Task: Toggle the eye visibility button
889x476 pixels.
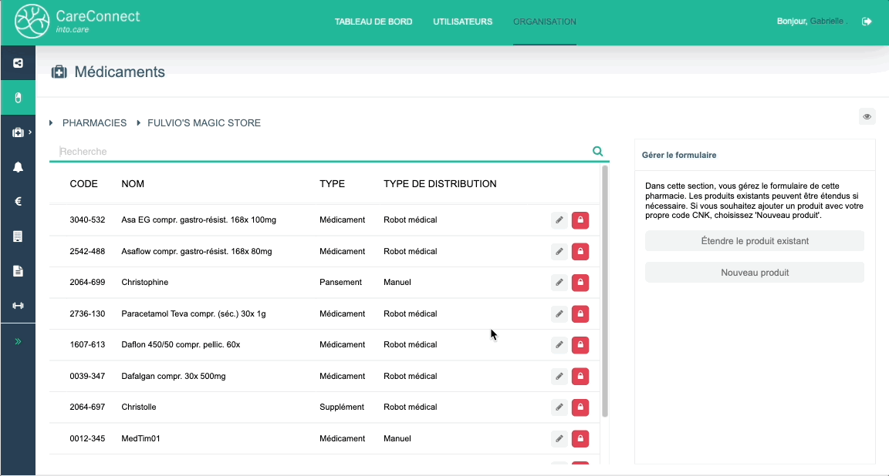Action: pyautogui.click(x=867, y=116)
